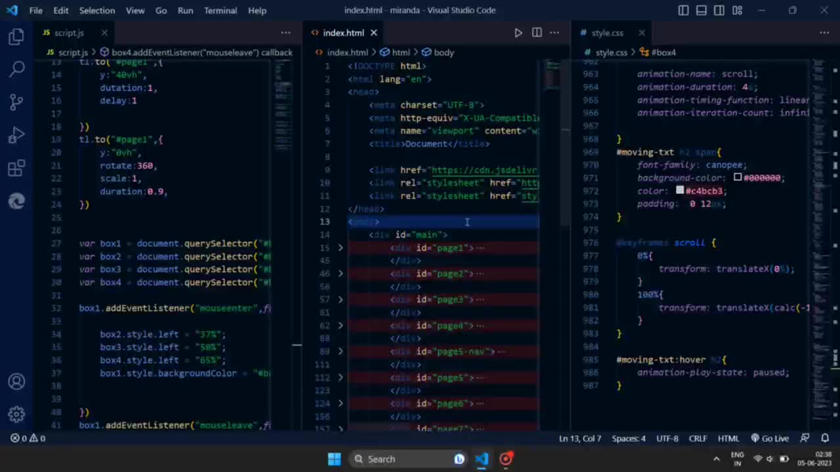Image resolution: width=840 pixels, height=472 pixels.
Task: Toggle Secondary Side Bar layout icon
Action: [719, 10]
